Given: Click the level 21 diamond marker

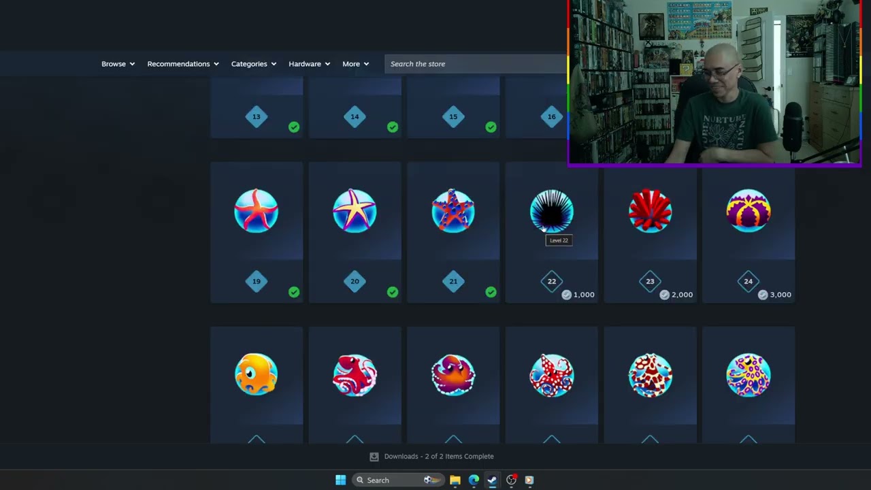Looking at the screenshot, I should pos(453,281).
